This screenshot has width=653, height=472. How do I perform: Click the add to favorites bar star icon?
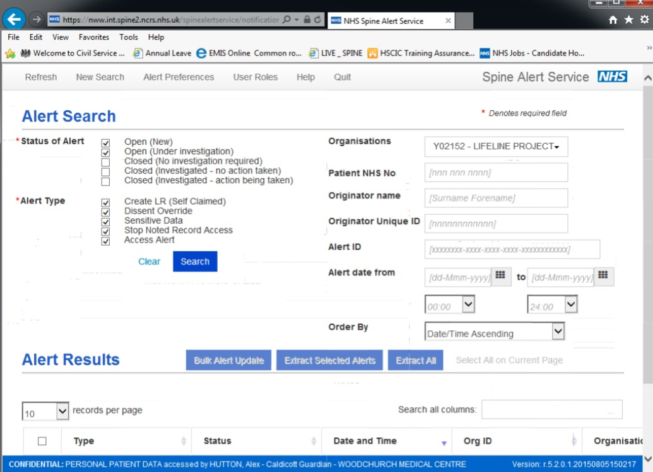point(11,53)
